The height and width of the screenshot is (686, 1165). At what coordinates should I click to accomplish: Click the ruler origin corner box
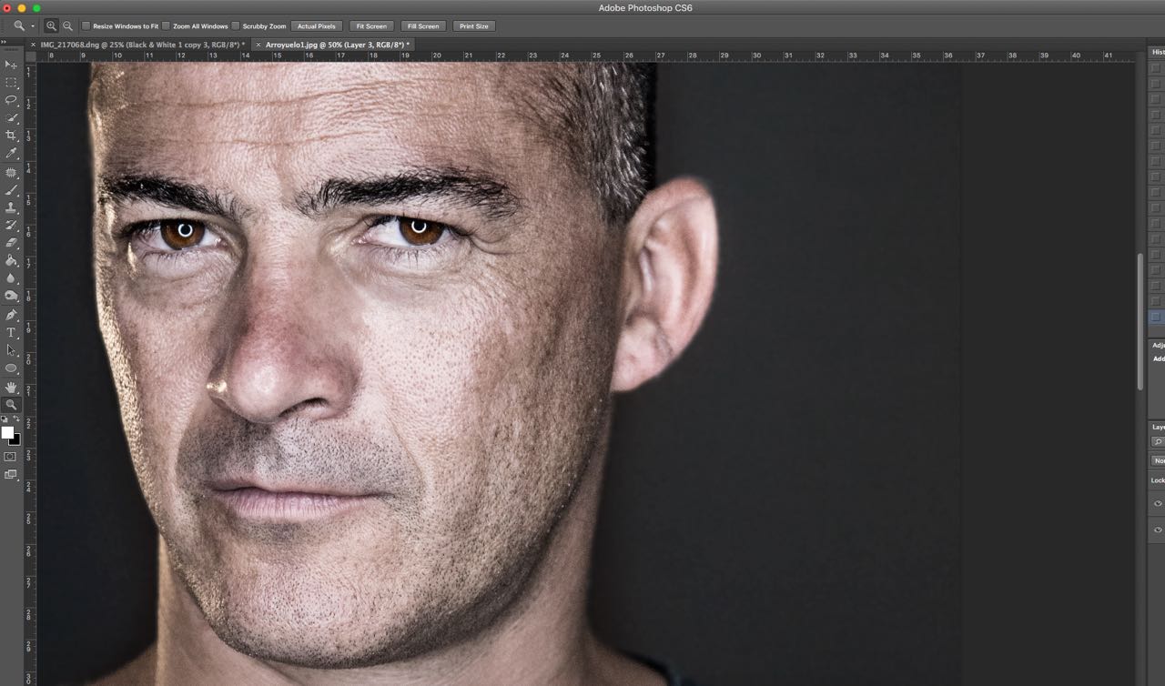click(30, 55)
